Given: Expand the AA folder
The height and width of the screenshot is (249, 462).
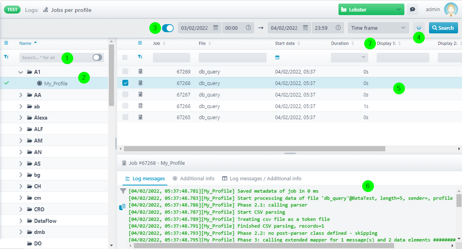Looking at the screenshot, I should (x=21, y=95).
